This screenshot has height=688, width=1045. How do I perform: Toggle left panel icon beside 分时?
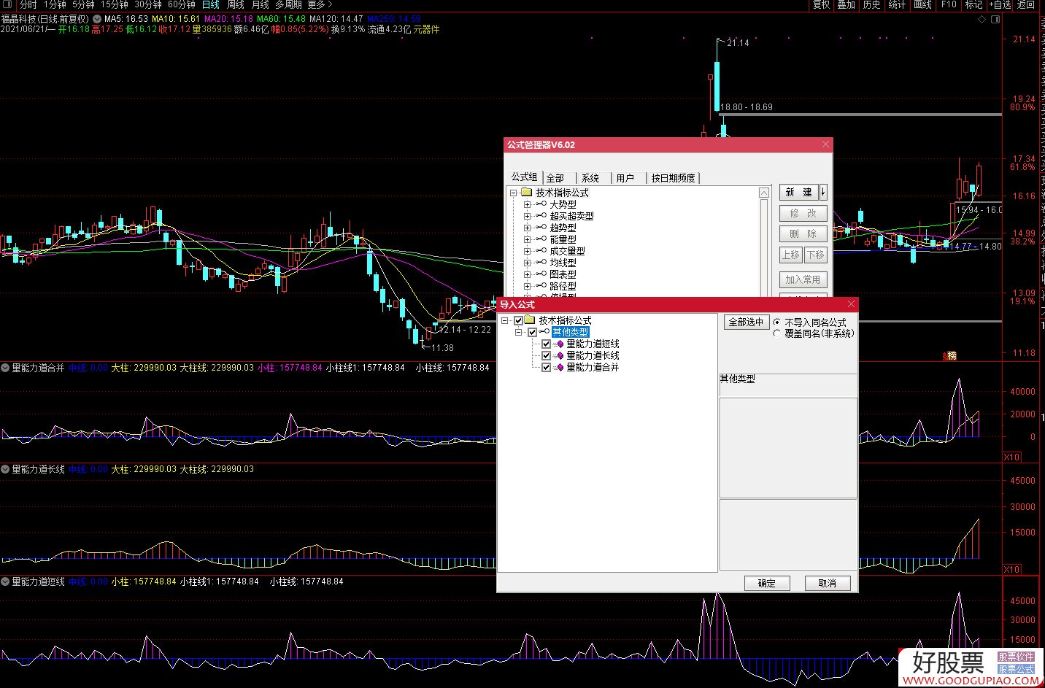coord(9,5)
